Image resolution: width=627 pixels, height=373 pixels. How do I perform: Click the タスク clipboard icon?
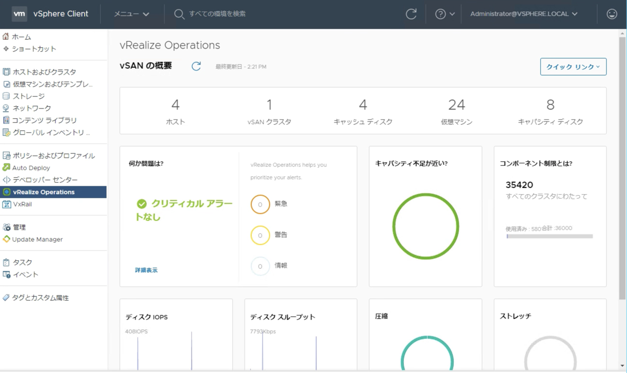(x=6, y=262)
